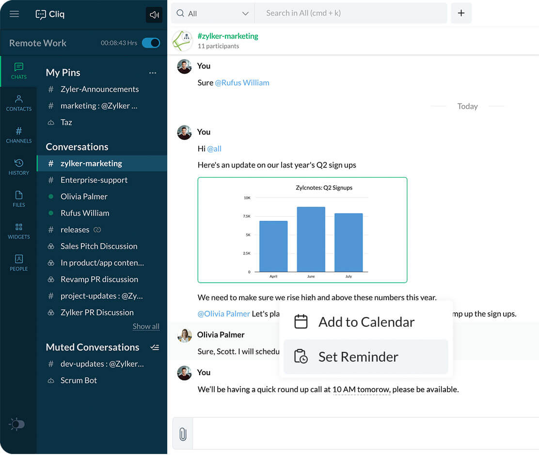
Task: Open the hamburger menu
Action: tap(14, 14)
